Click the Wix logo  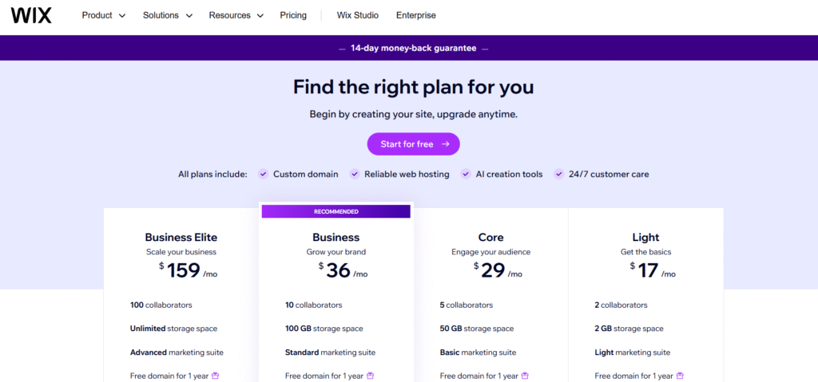pyautogui.click(x=31, y=15)
